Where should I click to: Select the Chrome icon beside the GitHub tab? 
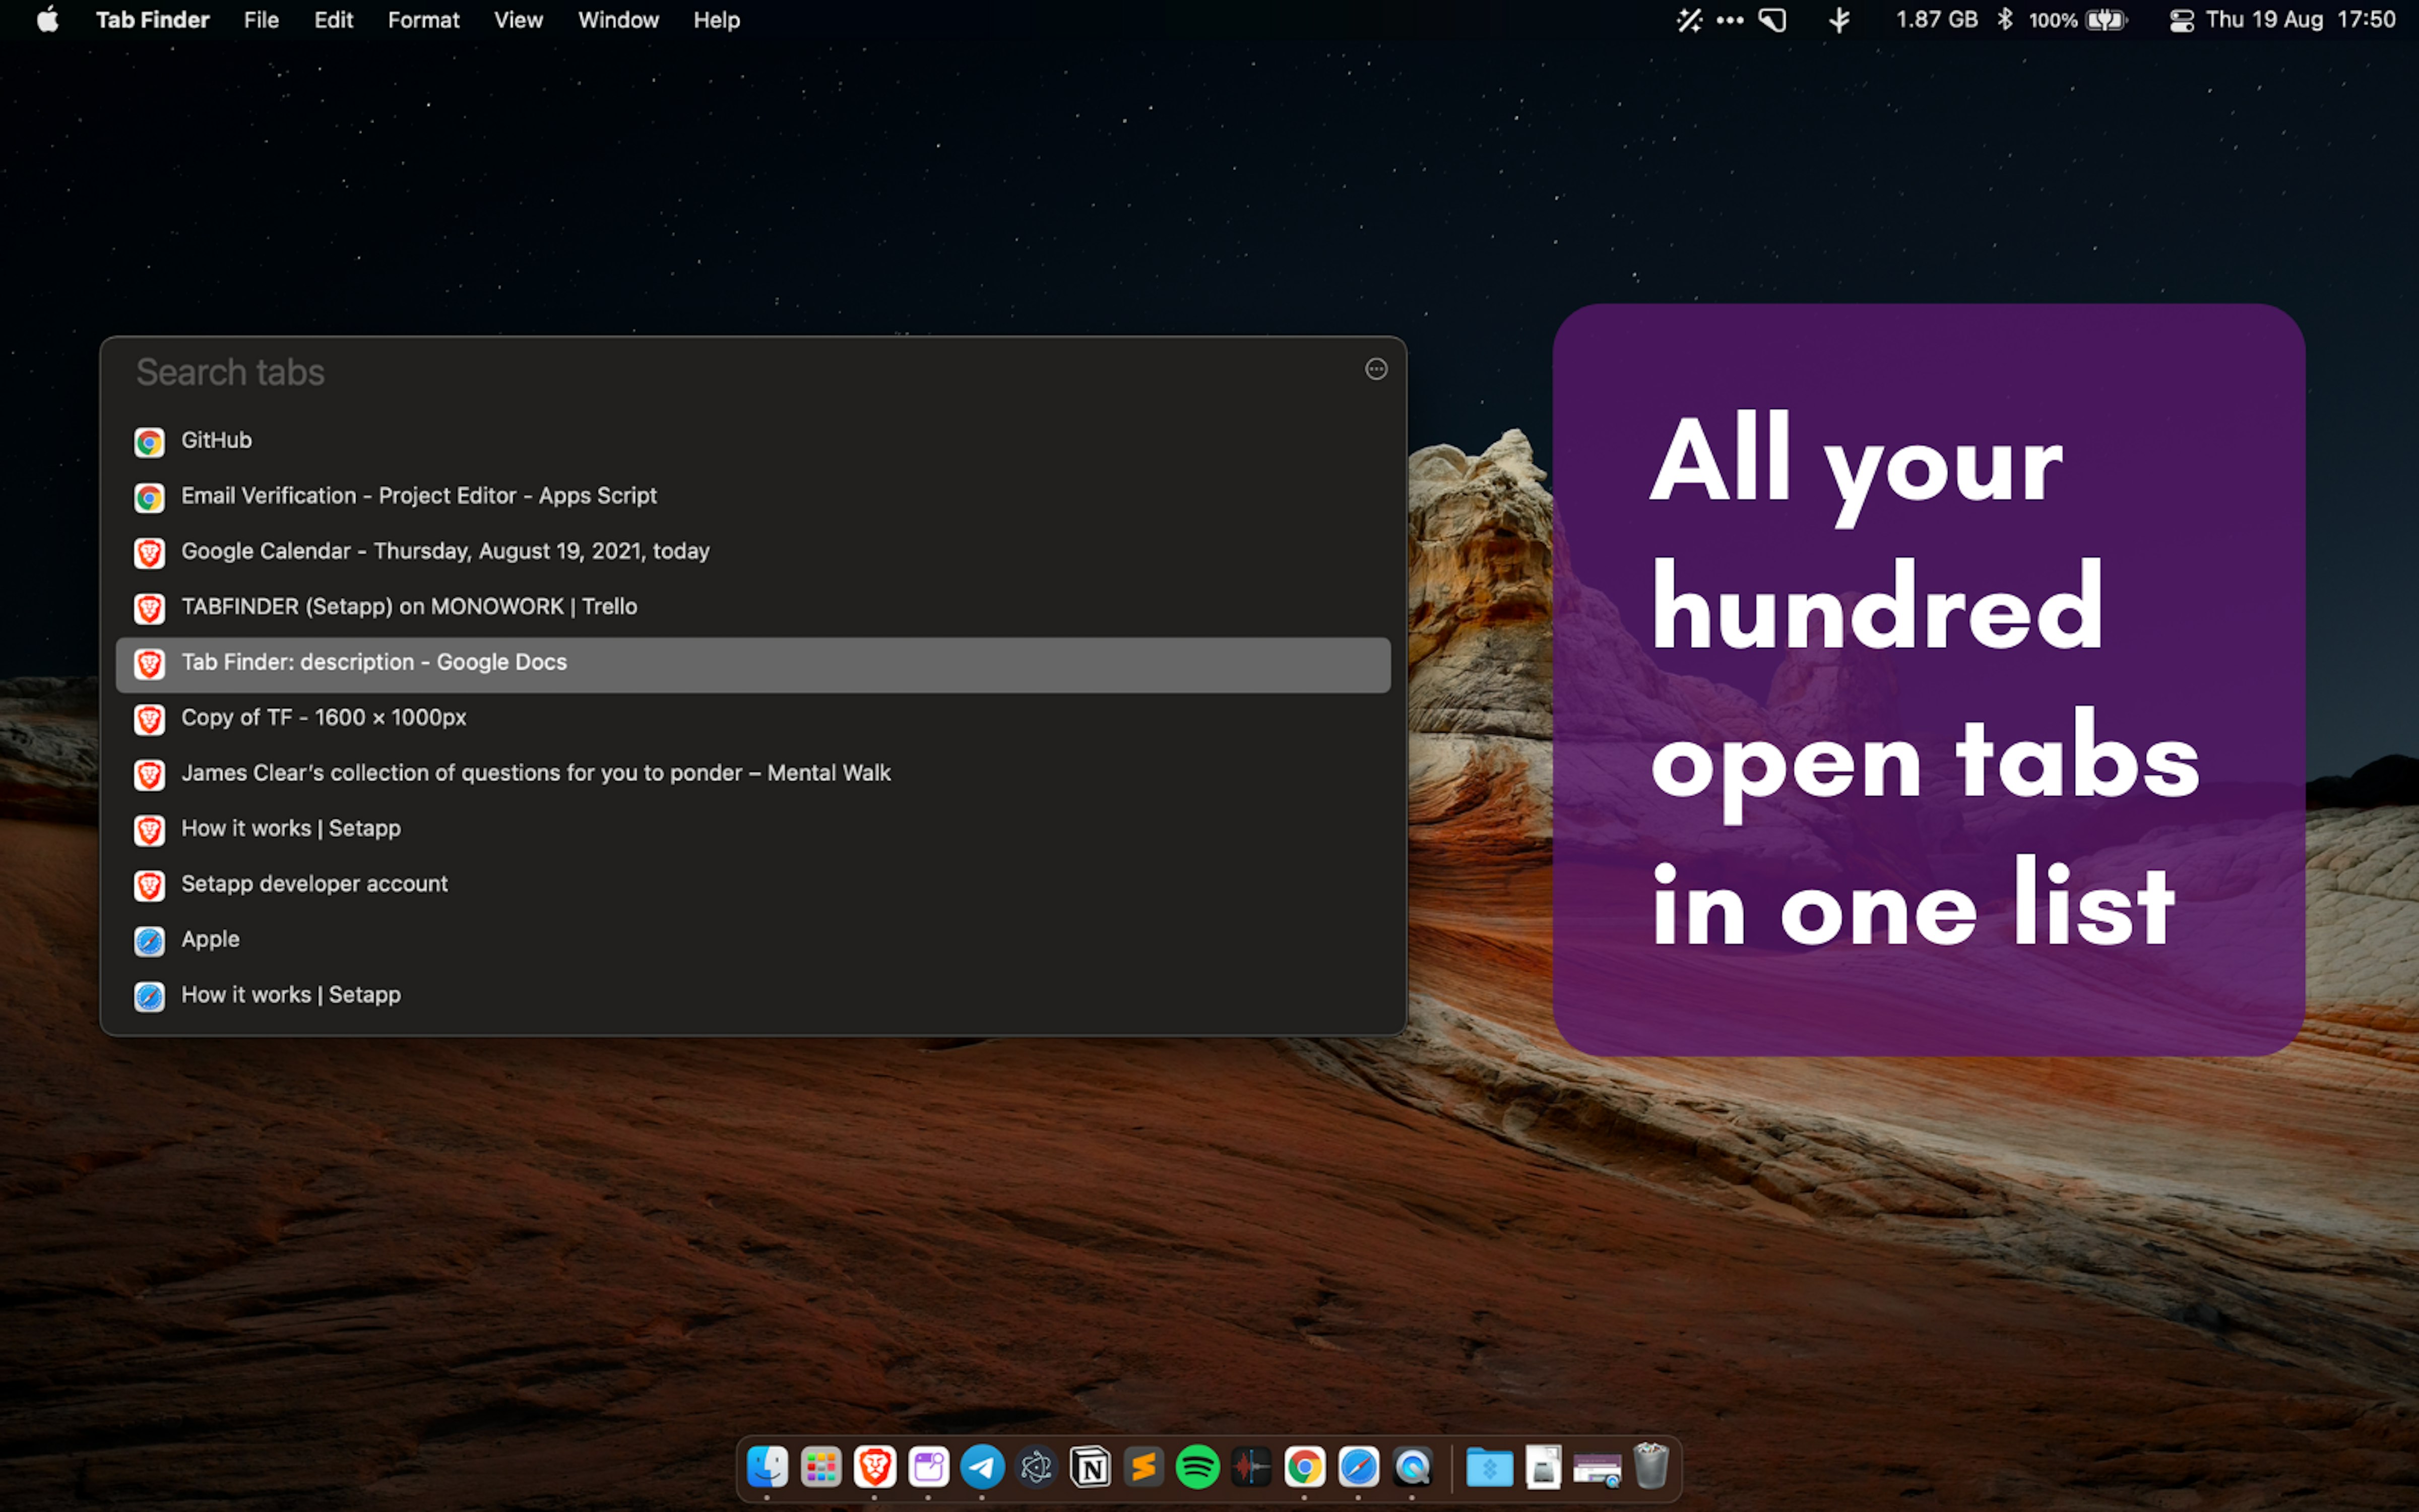pos(149,442)
